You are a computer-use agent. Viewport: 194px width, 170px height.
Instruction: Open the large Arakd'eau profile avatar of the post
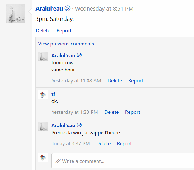coord(16,13)
